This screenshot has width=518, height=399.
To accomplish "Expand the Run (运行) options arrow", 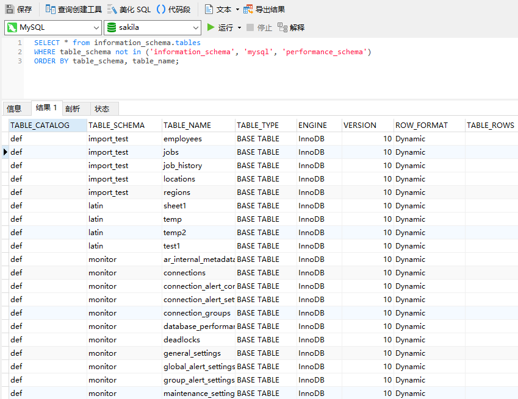I will coord(240,27).
